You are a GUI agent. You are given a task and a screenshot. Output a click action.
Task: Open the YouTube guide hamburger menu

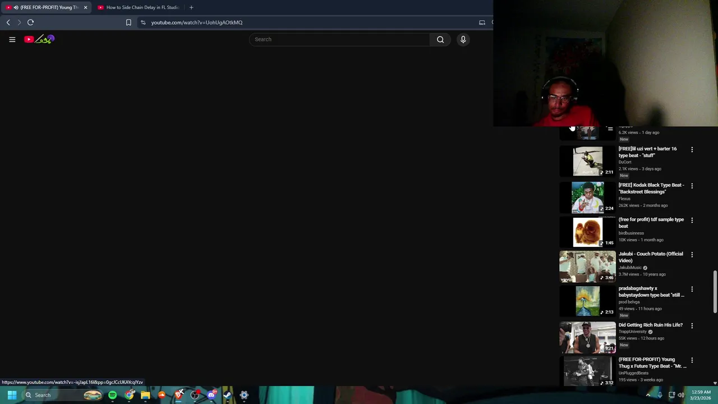pyautogui.click(x=12, y=39)
